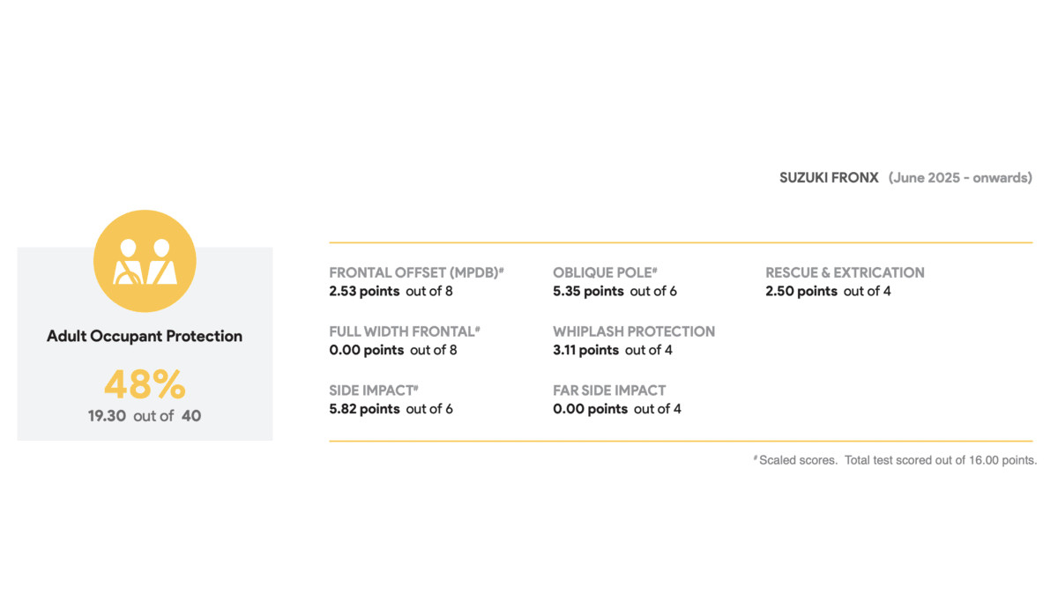
Task: Click the 5.35 points Oblique Pole score
Action: (x=588, y=291)
